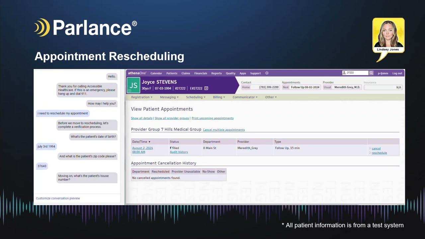Click the 'i need to reschedule my appointment' message
The width and height of the screenshot is (425, 239).
pyautogui.click(x=63, y=113)
